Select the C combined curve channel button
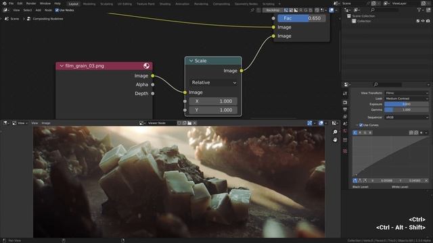Image resolution: width=433 pixels, height=243 pixels. (355, 133)
